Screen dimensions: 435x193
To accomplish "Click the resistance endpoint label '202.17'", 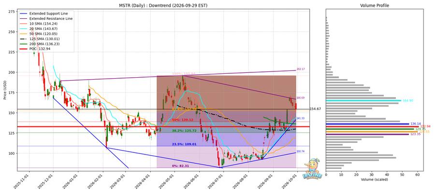I will (301, 69).
